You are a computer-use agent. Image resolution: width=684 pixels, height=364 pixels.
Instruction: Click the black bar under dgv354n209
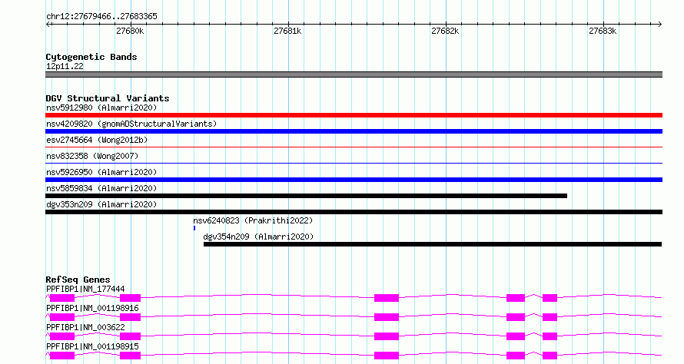coord(433,244)
